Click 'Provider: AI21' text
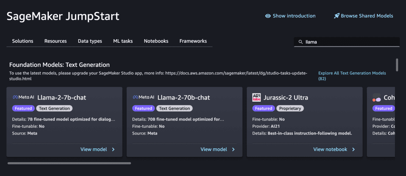Screen dimensions: 406x176 pos(266,127)
